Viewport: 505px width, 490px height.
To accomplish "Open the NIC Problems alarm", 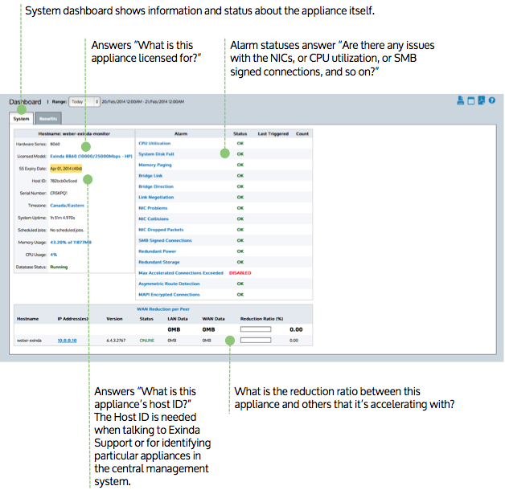I will [153, 208].
